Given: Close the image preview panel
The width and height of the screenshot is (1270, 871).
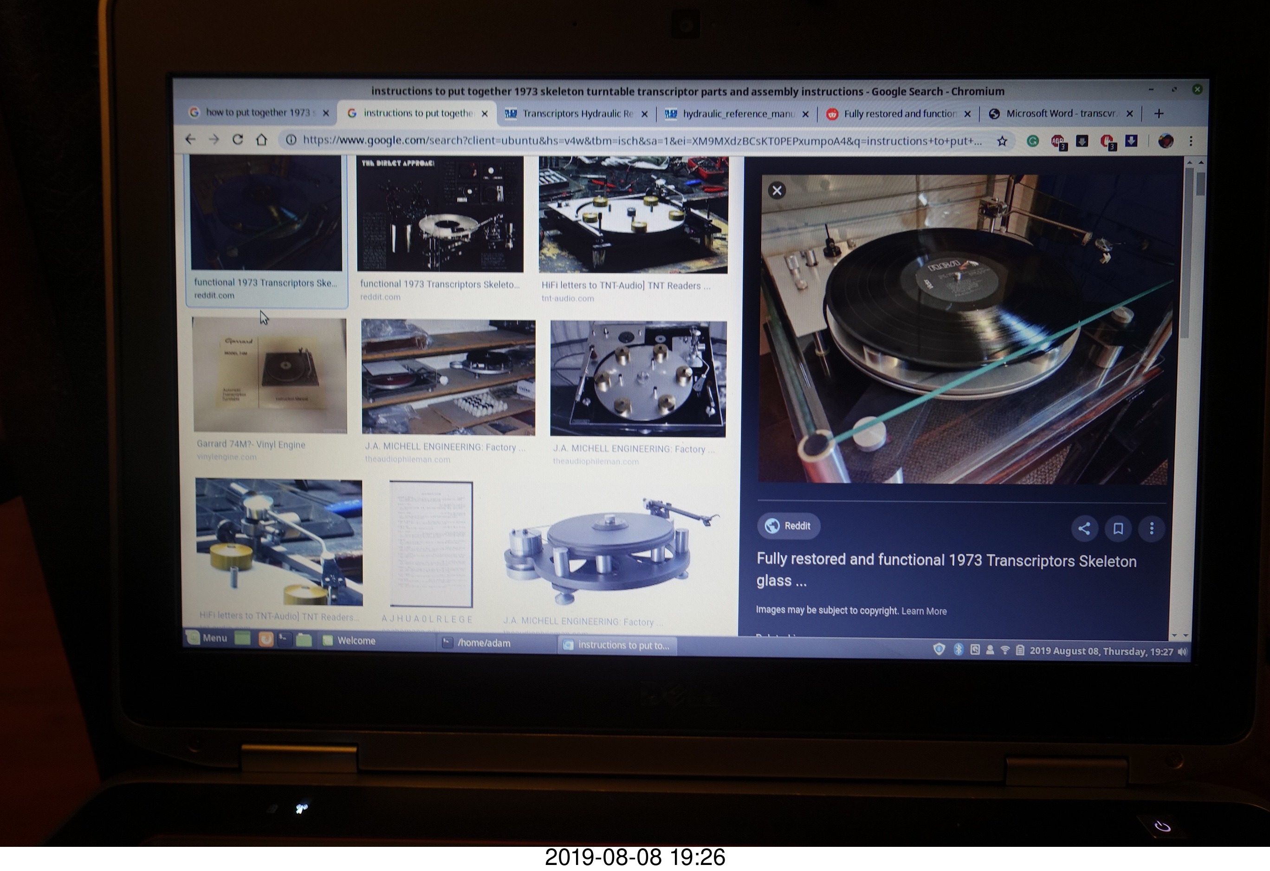Looking at the screenshot, I should [x=777, y=191].
